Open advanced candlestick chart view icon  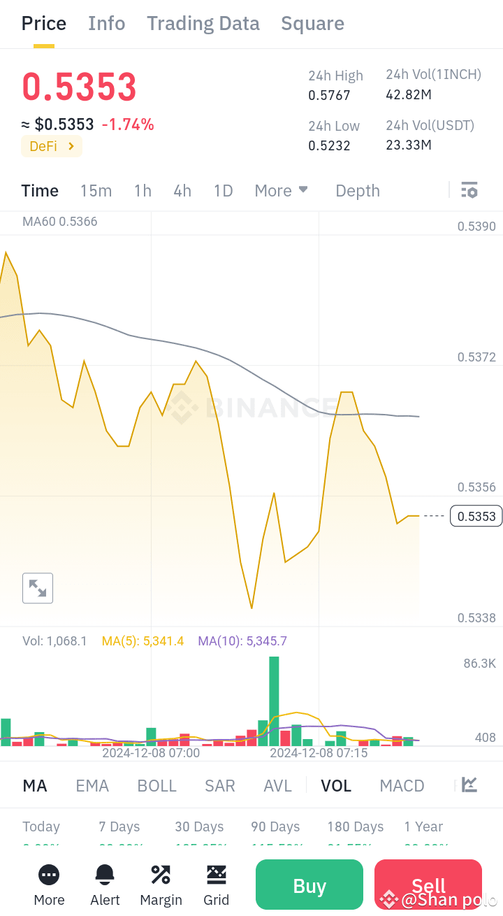[x=469, y=785]
